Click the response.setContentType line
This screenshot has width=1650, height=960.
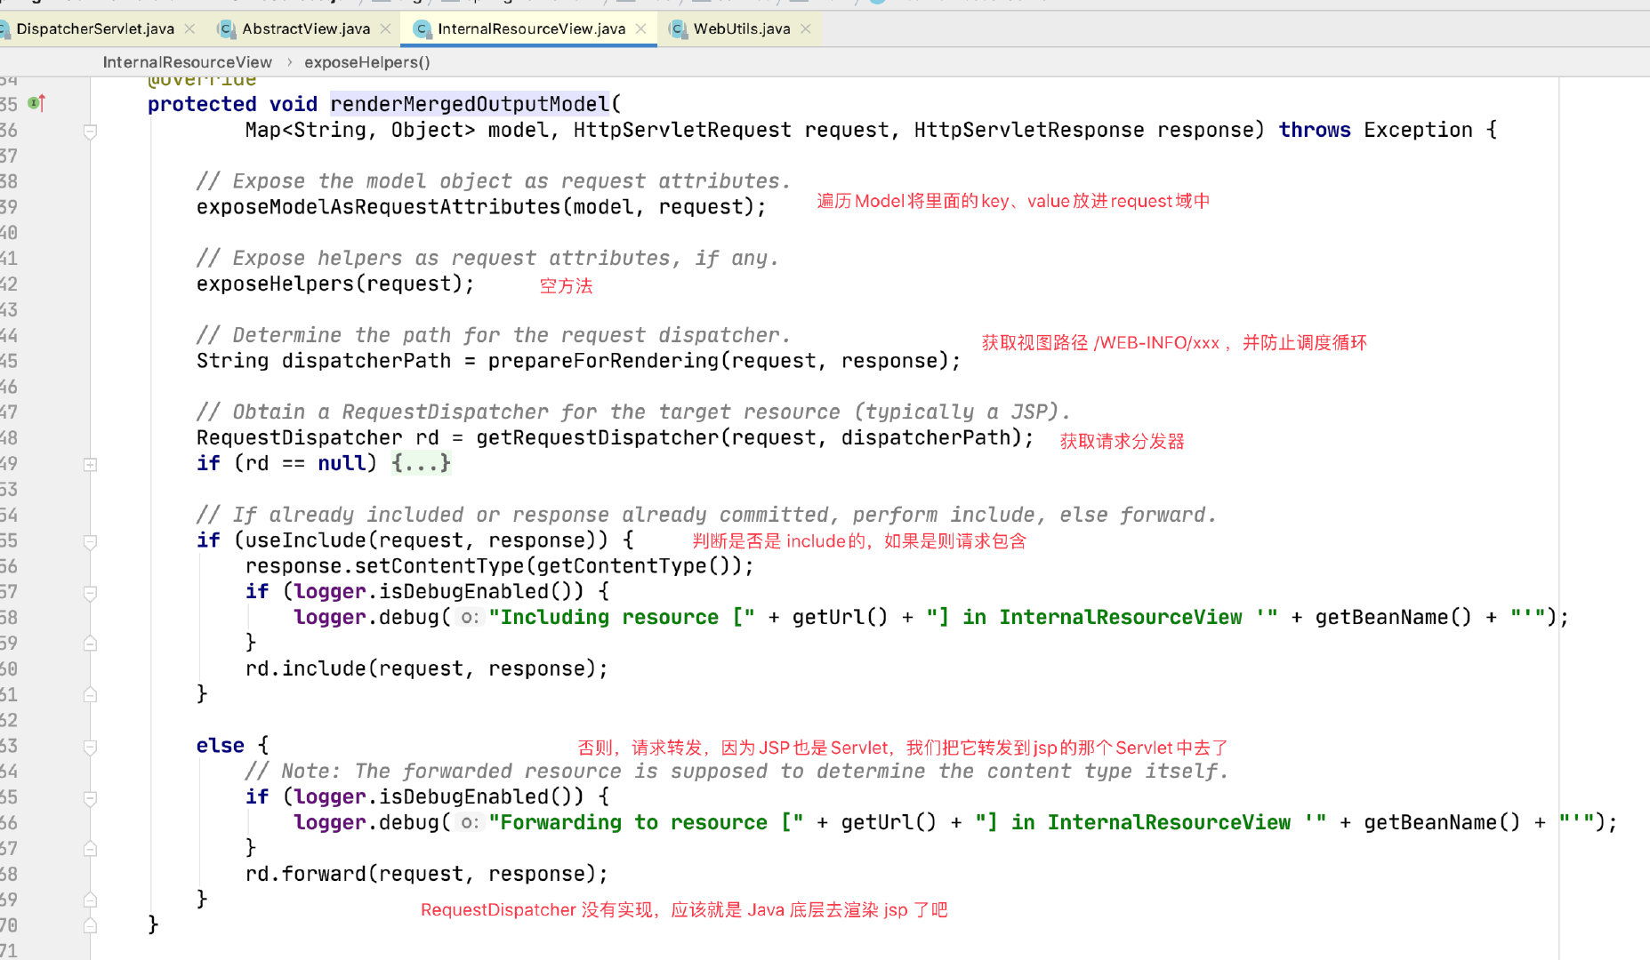500,566
